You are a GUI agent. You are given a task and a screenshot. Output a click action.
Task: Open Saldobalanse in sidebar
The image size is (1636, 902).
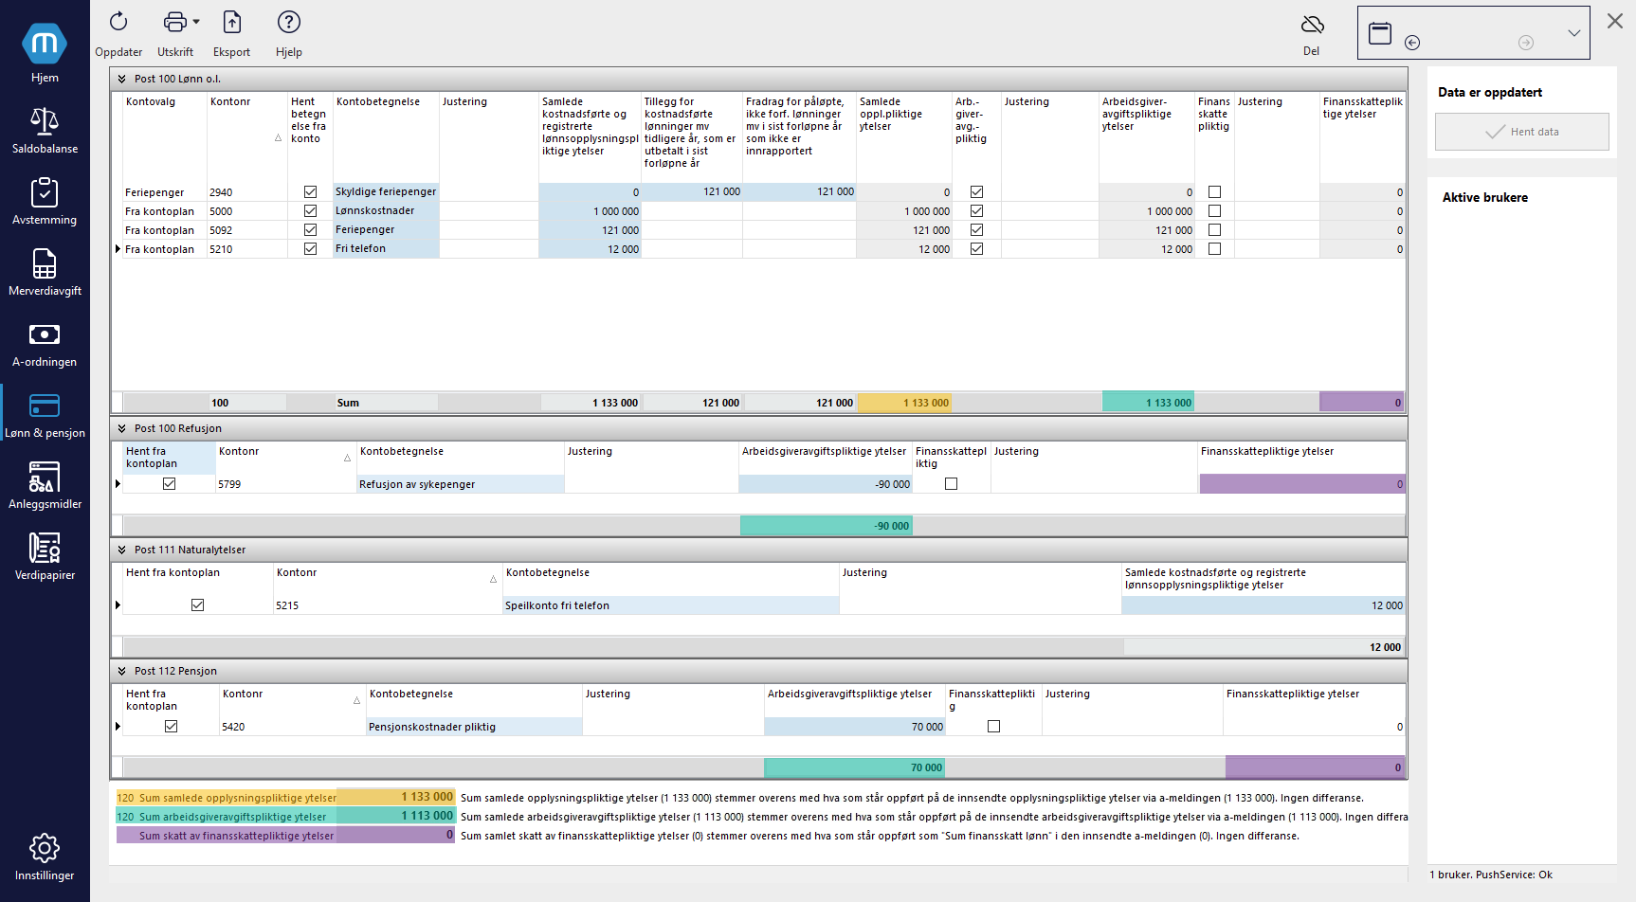point(45,130)
